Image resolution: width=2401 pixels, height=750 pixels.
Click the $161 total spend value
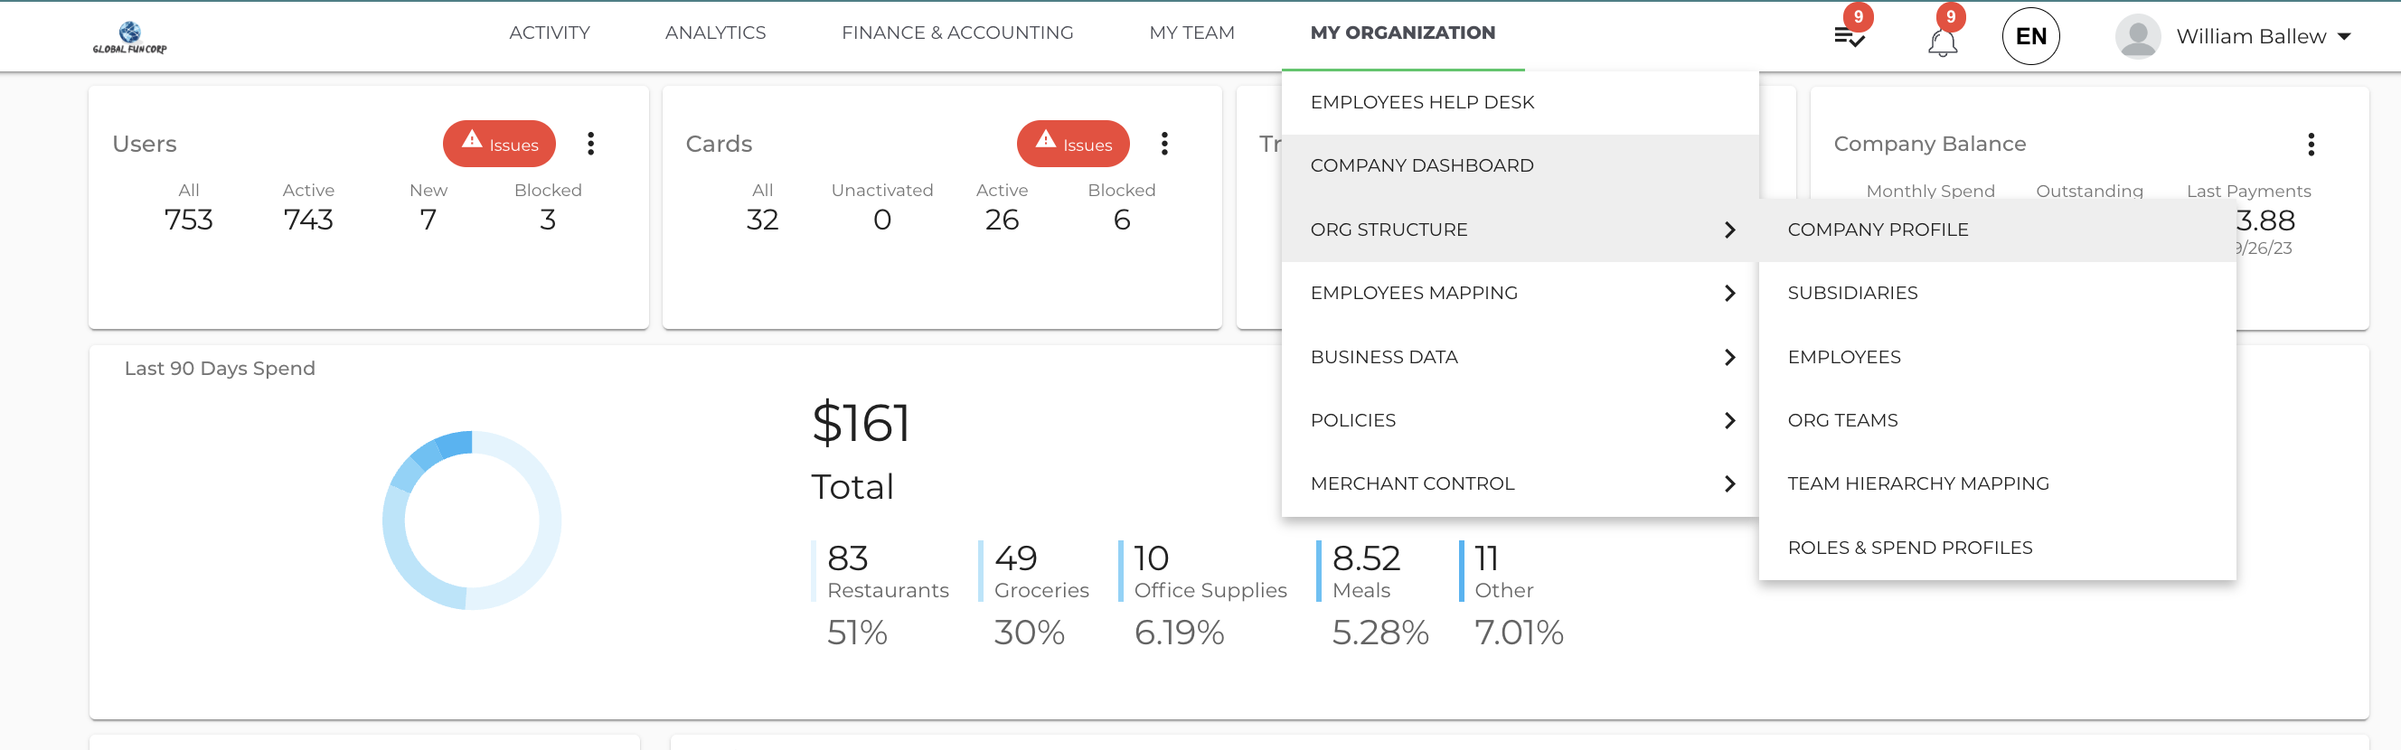862,424
